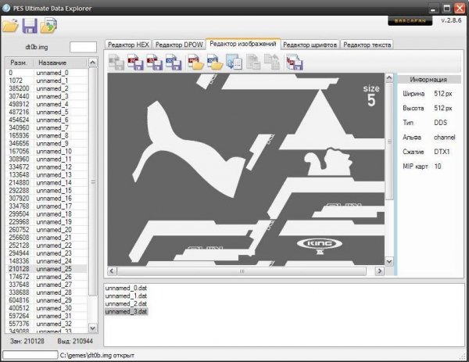
Task: Select the unnamed_8 row
Action: [x=47, y=135]
